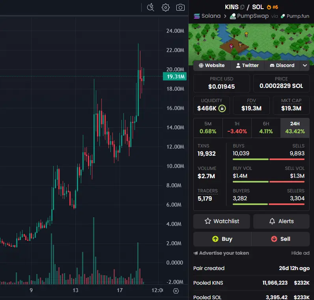314x300 pixels.
Task: Take a chart snapshot with camera icon
Action: click(180, 7)
